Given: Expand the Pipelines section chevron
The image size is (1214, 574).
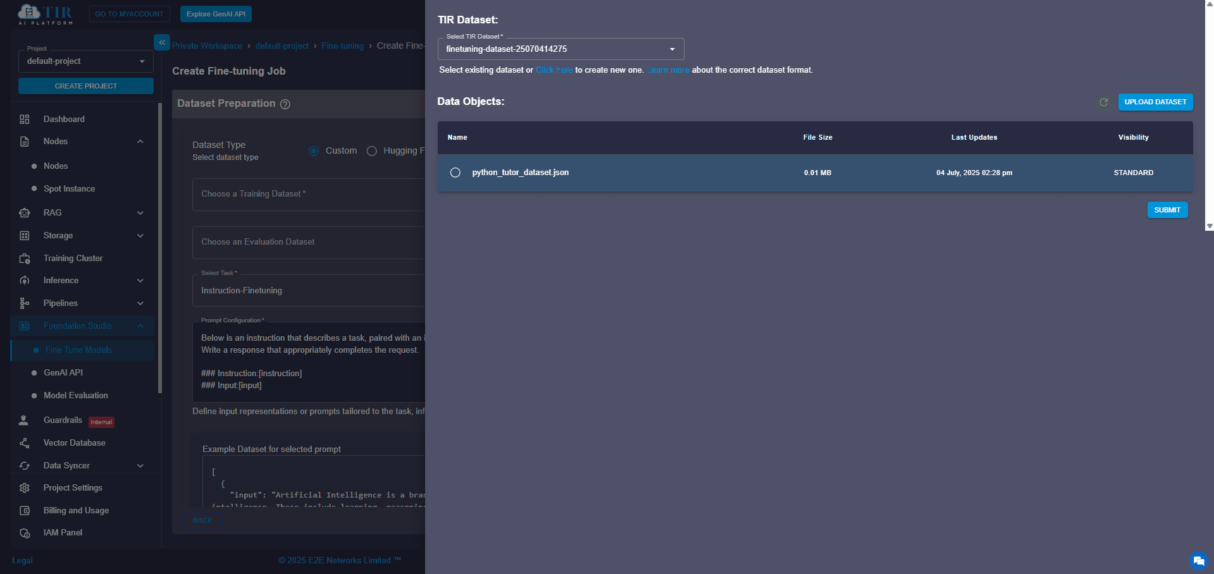Looking at the screenshot, I should click(140, 303).
